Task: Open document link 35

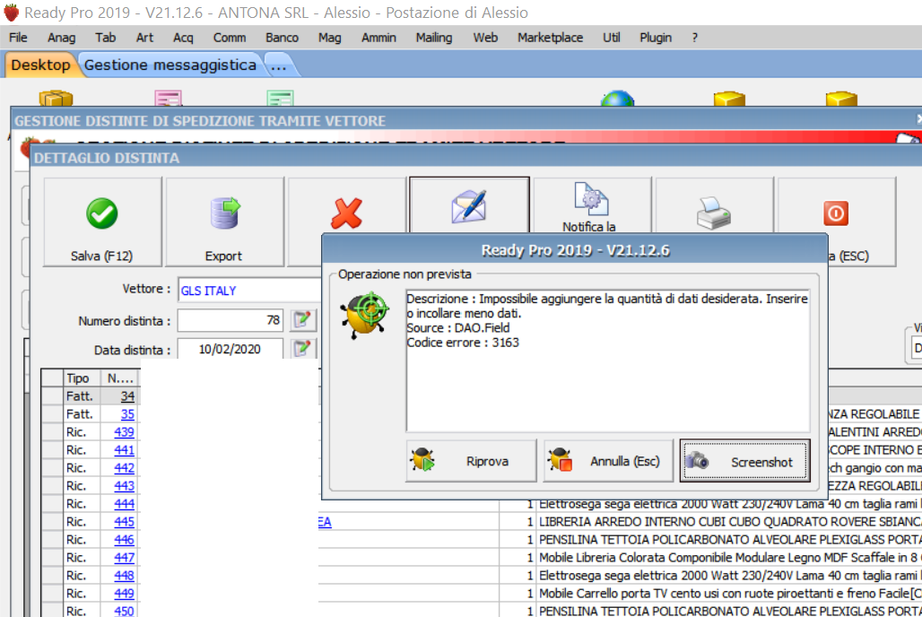Action: pyautogui.click(x=127, y=414)
